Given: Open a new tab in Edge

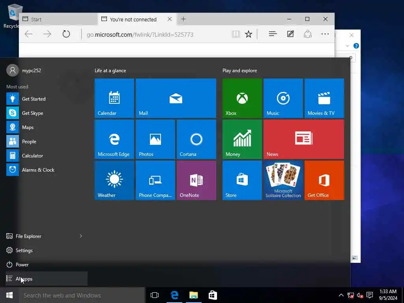Looking at the screenshot, I should [183, 19].
